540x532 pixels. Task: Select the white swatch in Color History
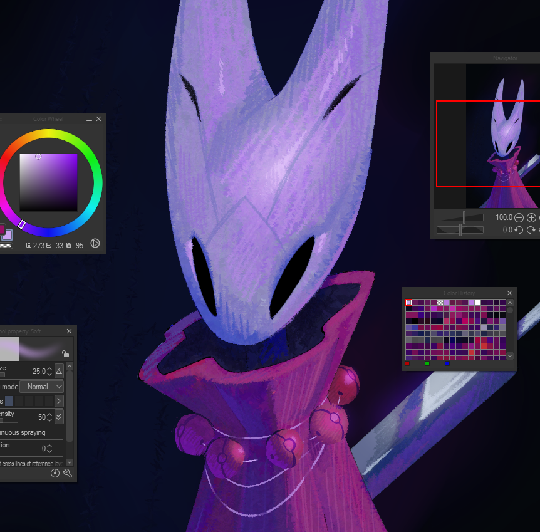coord(477,302)
